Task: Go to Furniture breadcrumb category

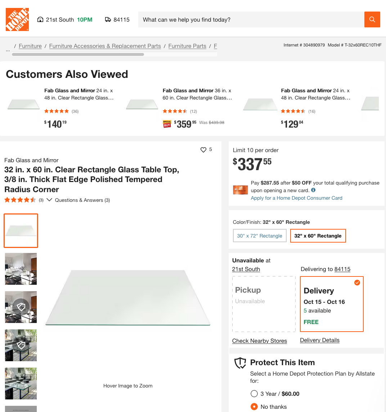Action: 30,46
